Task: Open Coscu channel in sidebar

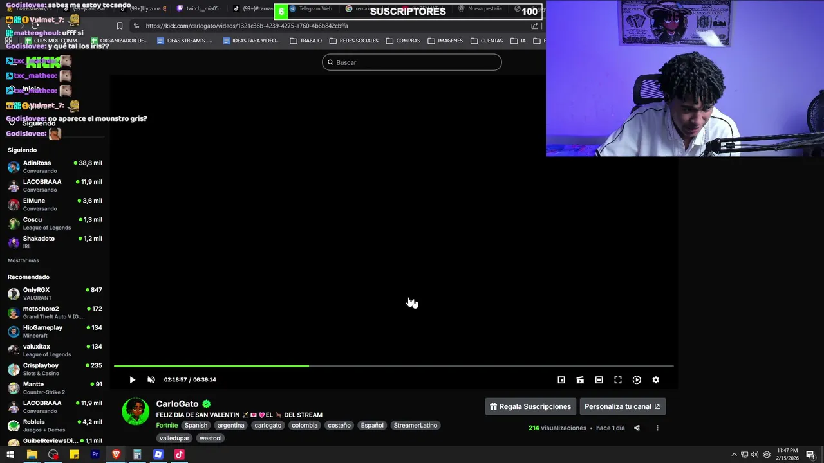Action: point(55,223)
